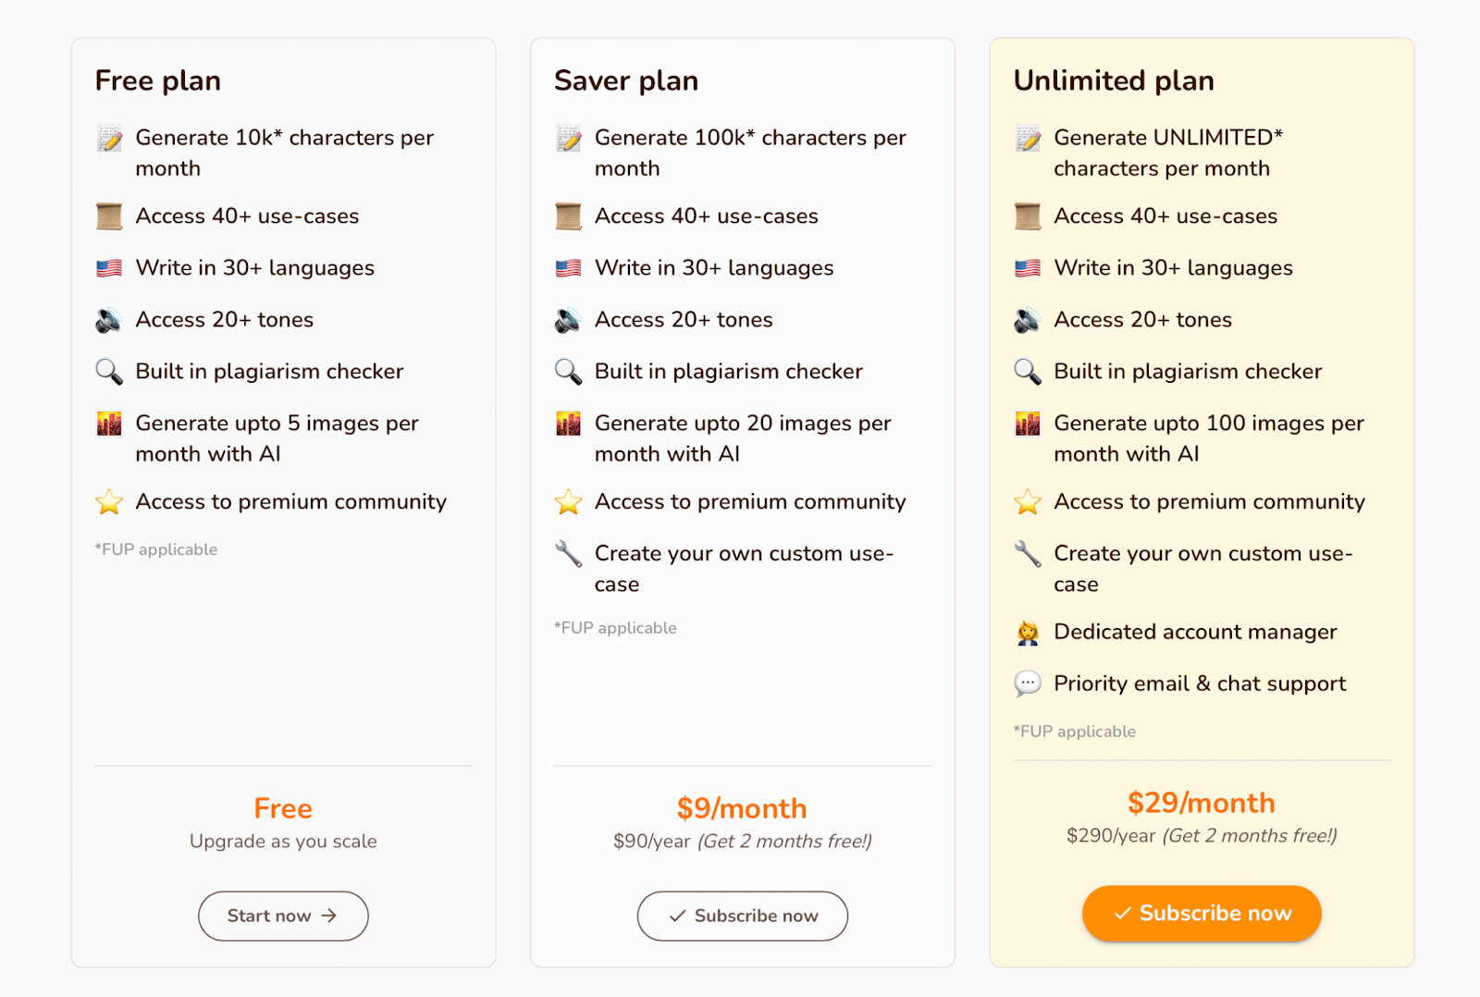1480x997 pixels.
Task: Click the Free plan FUP applicable note
Action: pyautogui.click(x=156, y=549)
